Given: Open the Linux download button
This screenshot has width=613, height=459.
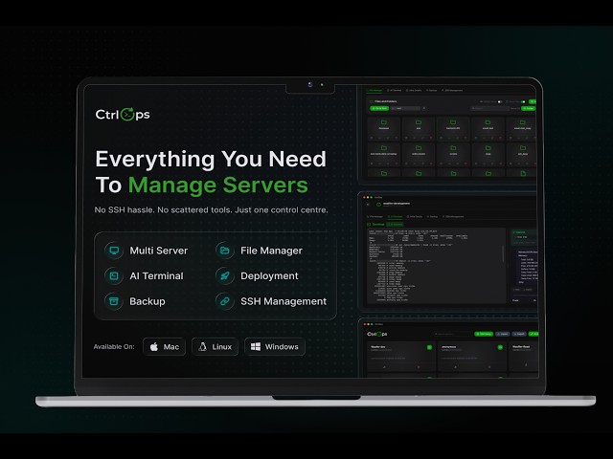Looking at the screenshot, I should click(215, 346).
